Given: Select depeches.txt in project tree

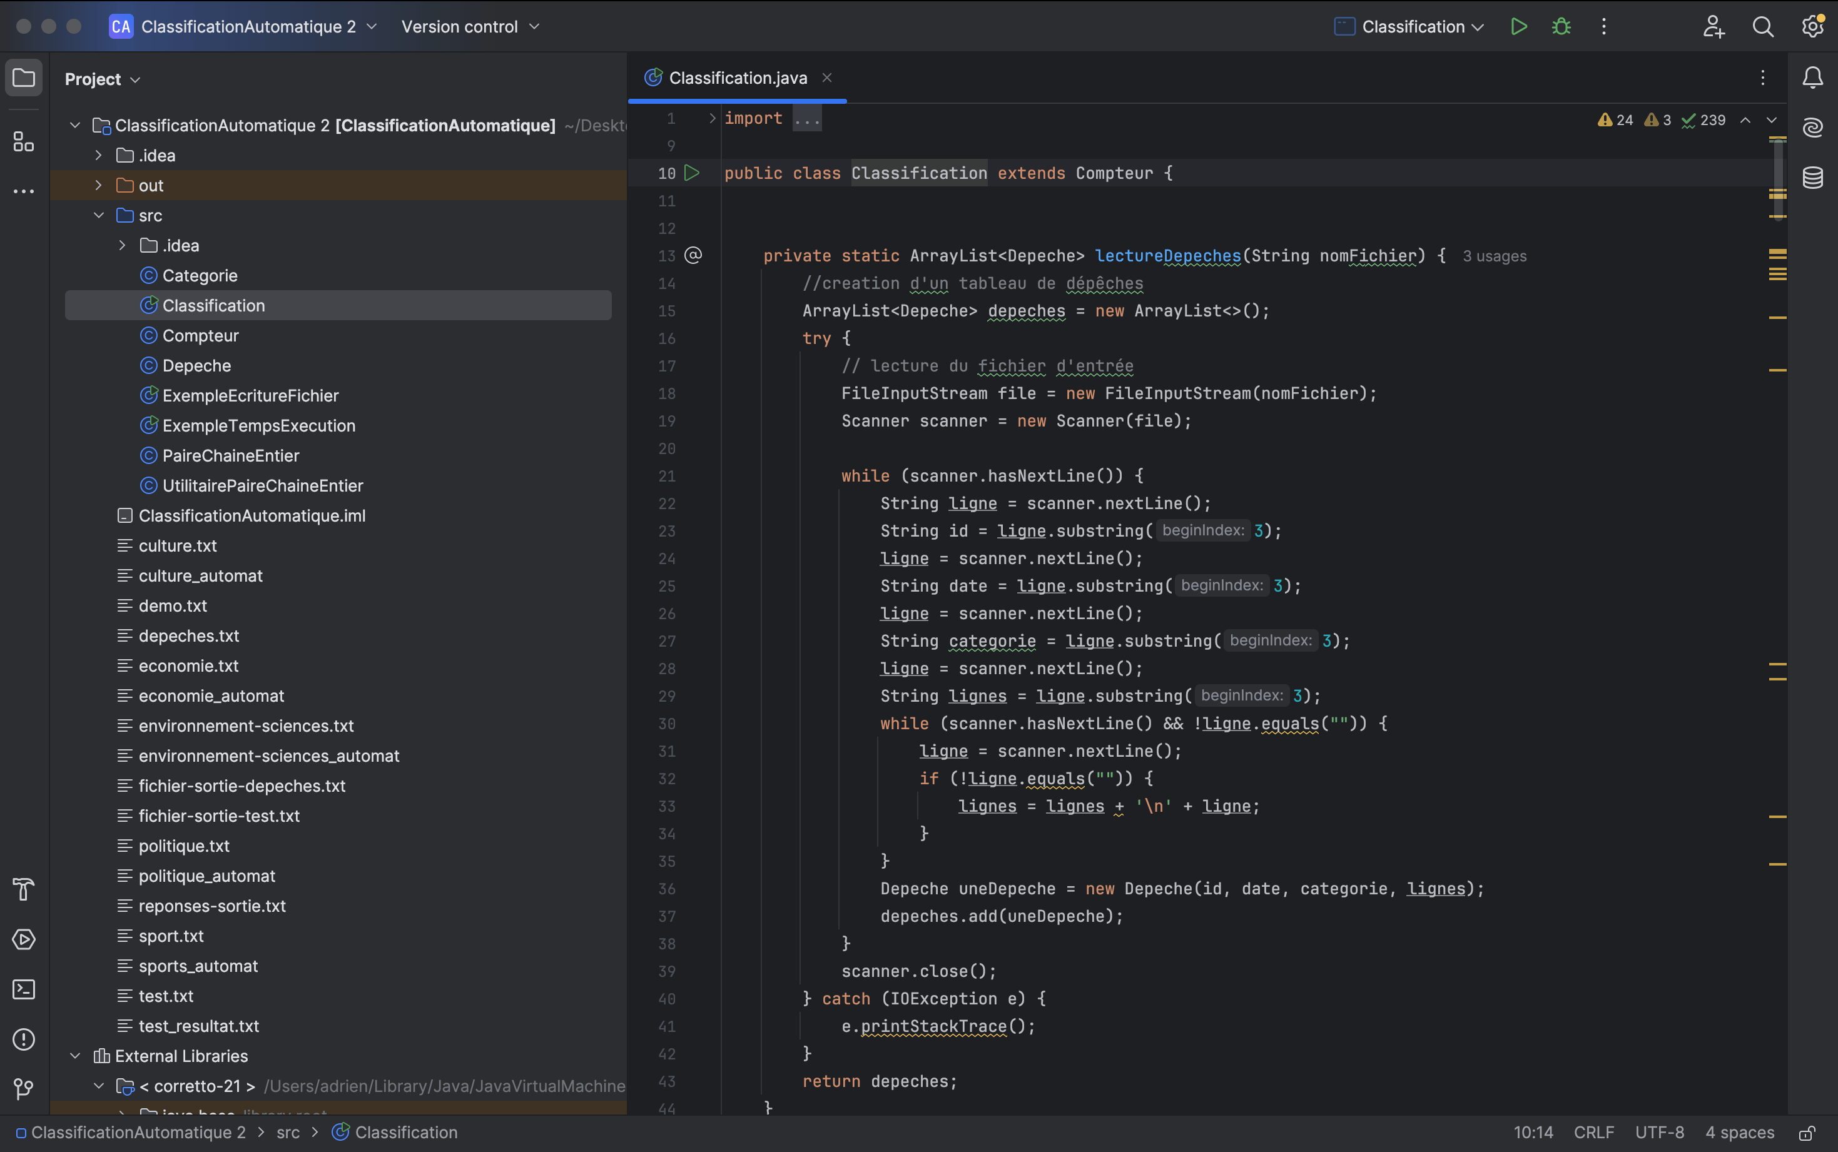Looking at the screenshot, I should tap(188, 635).
